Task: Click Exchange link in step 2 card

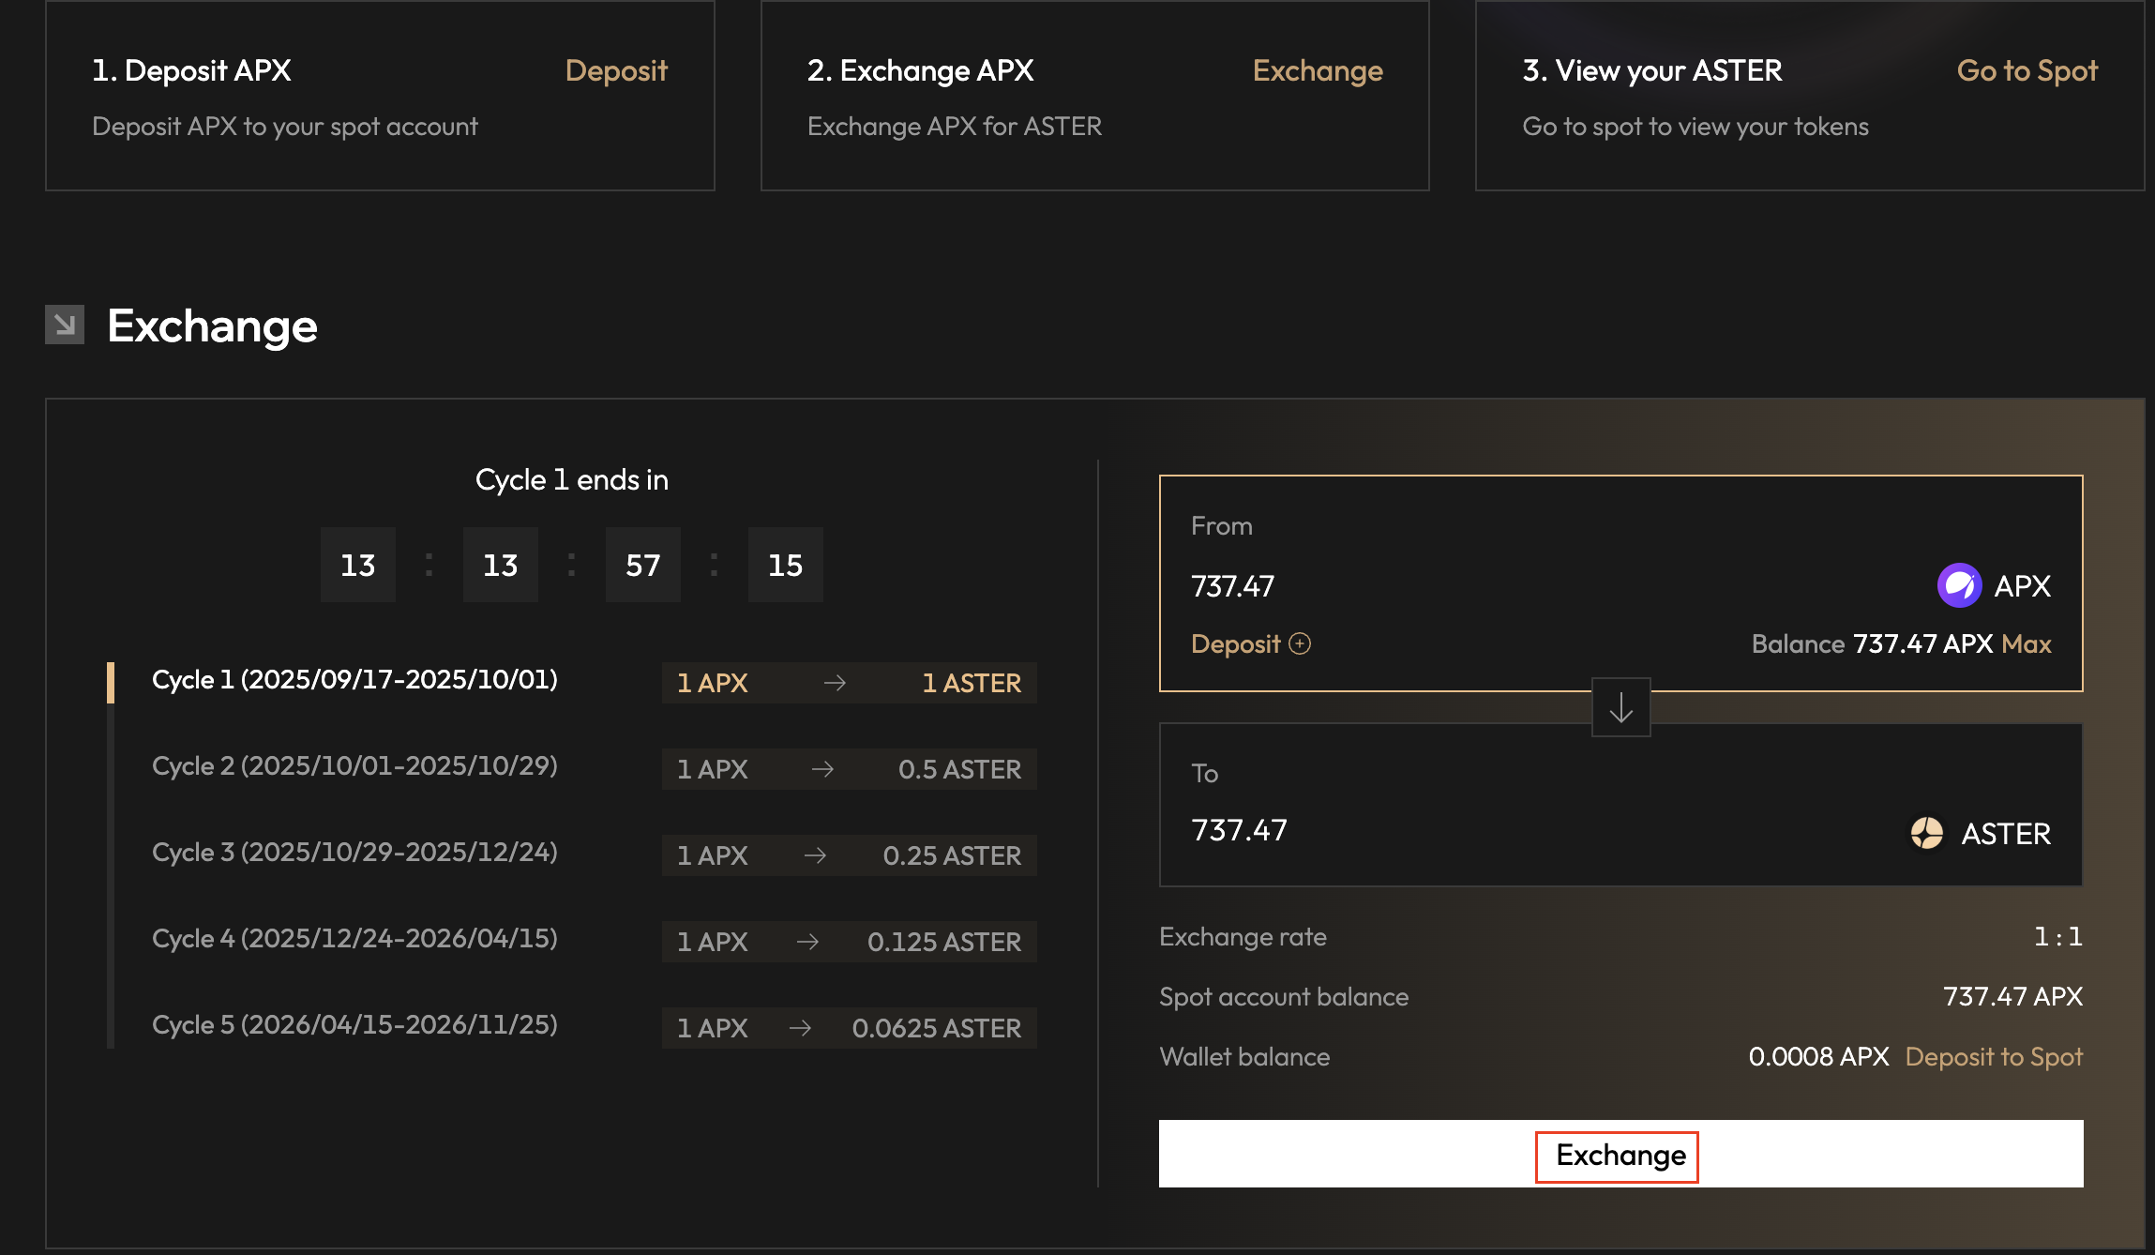Action: pyautogui.click(x=1318, y=70)
